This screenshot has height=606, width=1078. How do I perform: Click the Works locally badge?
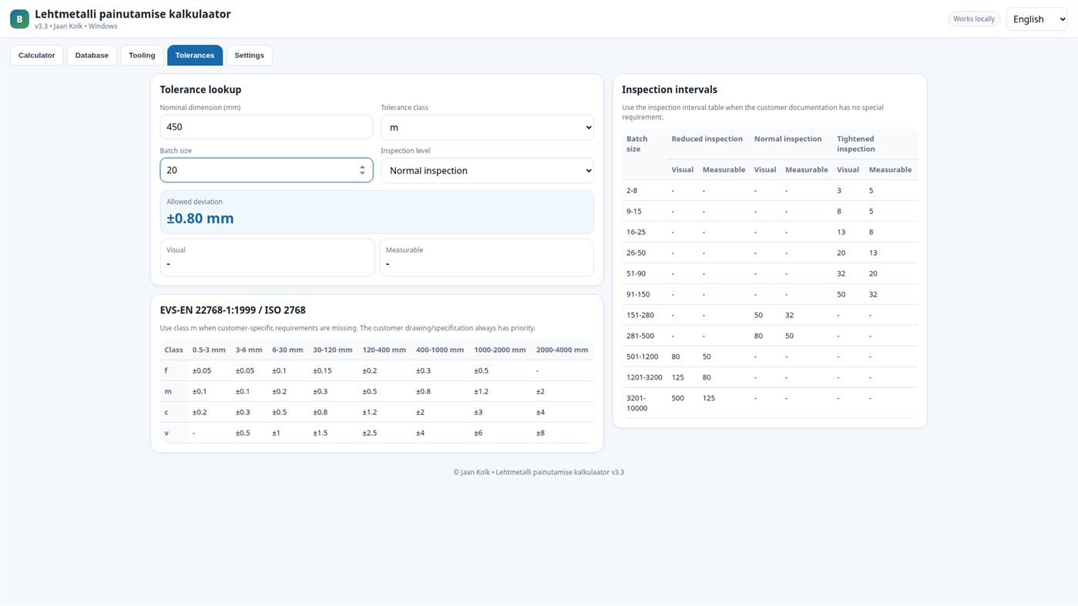tap(974, 18)
